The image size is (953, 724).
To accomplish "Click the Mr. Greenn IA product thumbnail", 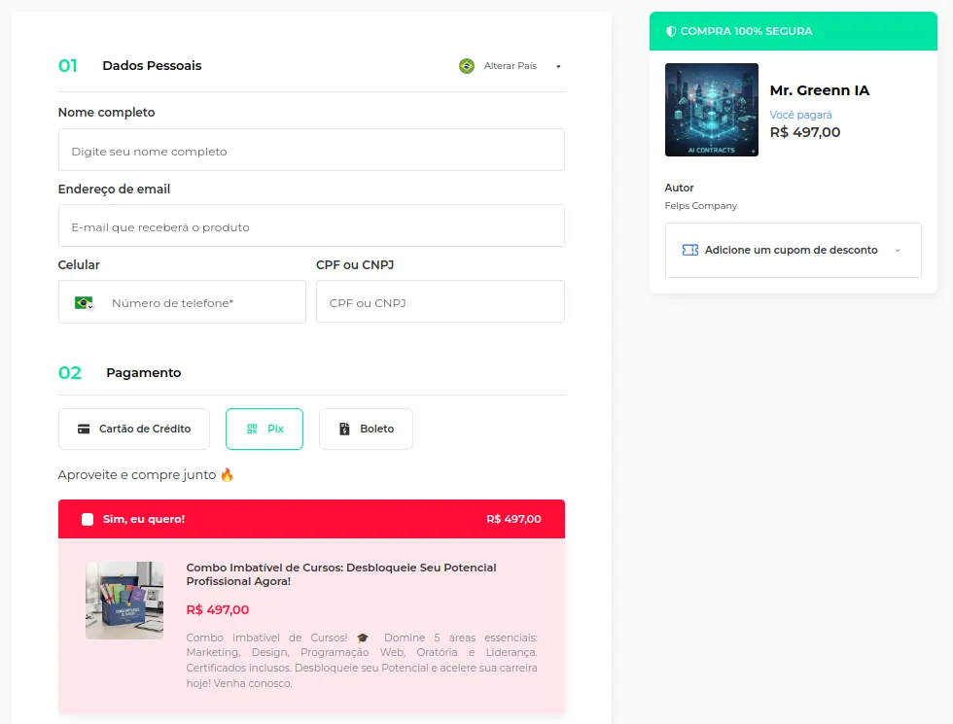I will [712, 110].
